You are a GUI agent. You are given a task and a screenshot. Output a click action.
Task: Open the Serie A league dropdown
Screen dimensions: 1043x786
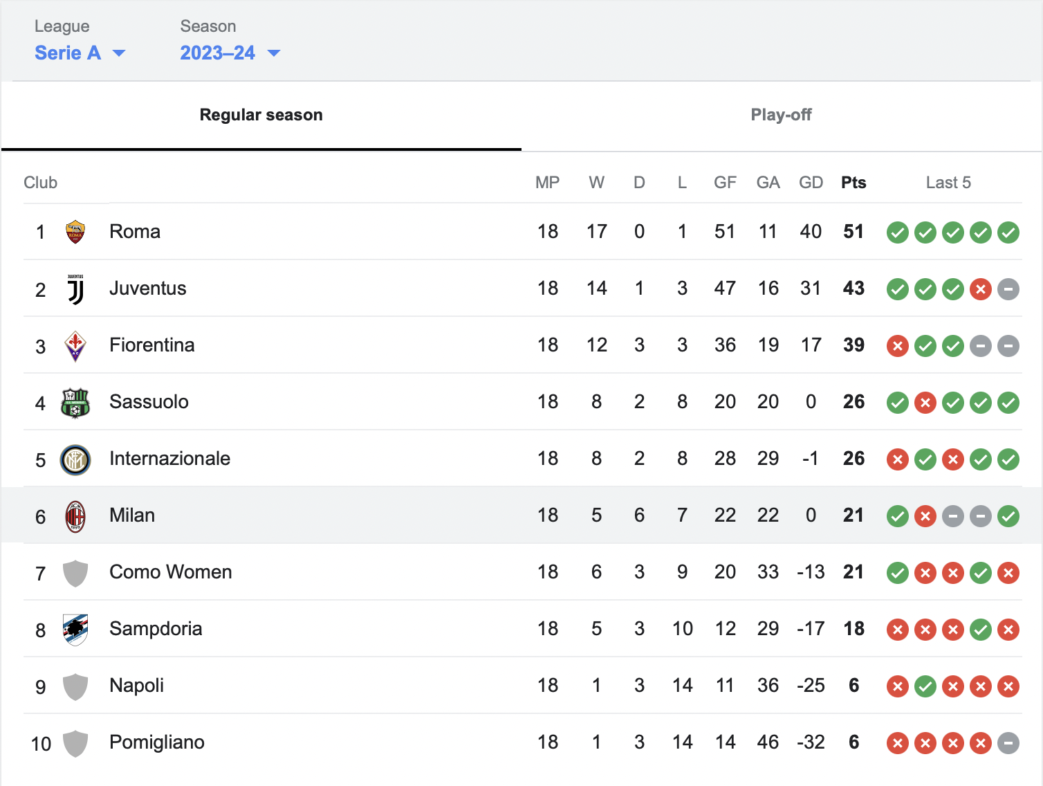[80, 53]
